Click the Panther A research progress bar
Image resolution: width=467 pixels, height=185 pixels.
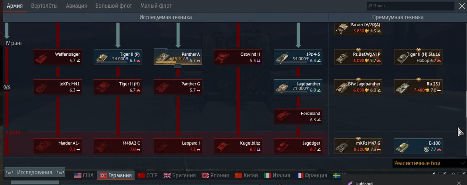[167, 62]
